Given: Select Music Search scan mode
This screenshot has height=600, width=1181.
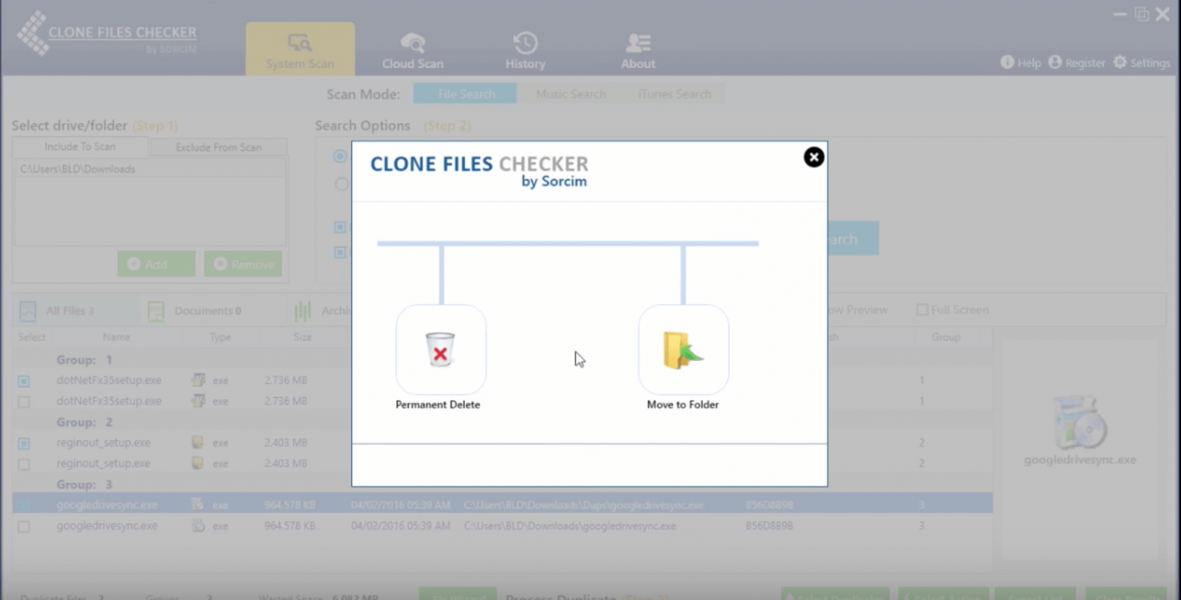Looking at the screenshot, I should [x=571, y=94].
